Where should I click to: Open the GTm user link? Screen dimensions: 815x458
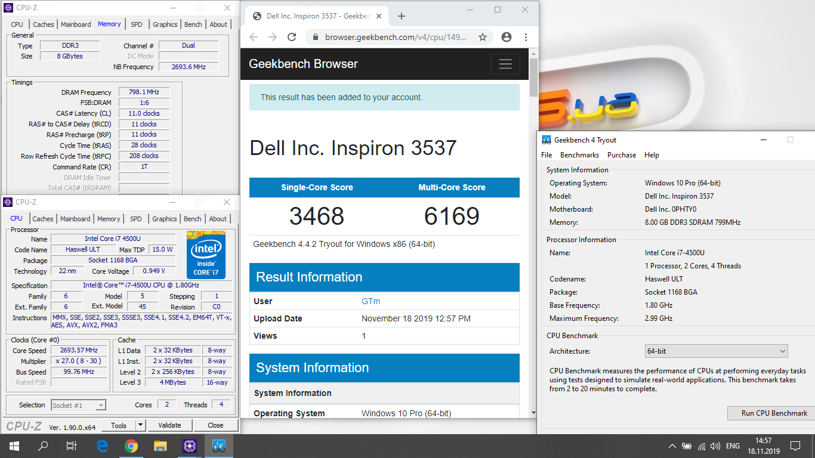coord(371,301)
